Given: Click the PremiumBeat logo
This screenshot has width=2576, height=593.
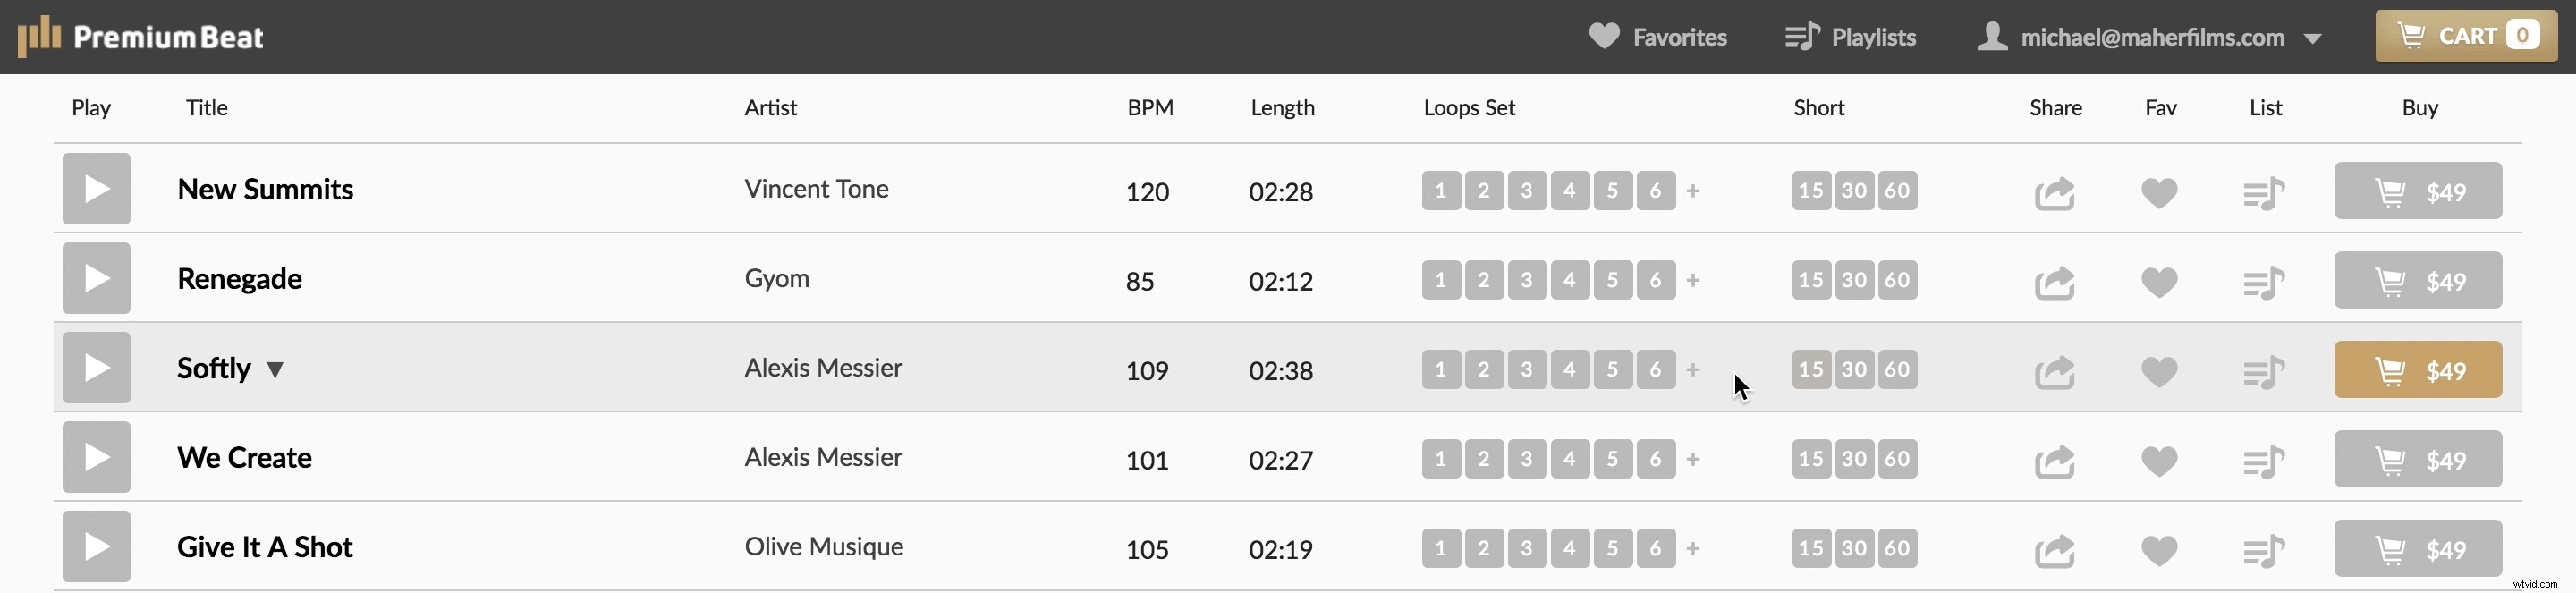Looking at the screenshot, I should coord(141,37).
